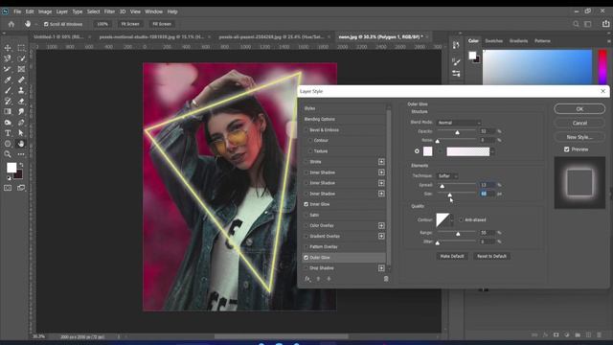The image size is (613, 345).
Task: Open the Color panel options menu
Action: coord(609,40)
